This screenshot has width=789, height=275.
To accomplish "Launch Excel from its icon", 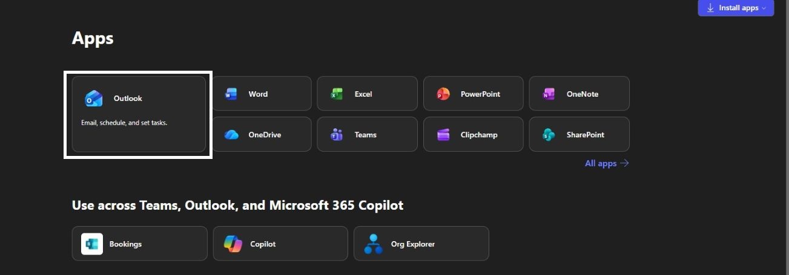I will pos(337,94).
